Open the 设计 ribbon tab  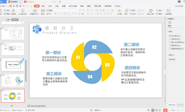[50, 6]
